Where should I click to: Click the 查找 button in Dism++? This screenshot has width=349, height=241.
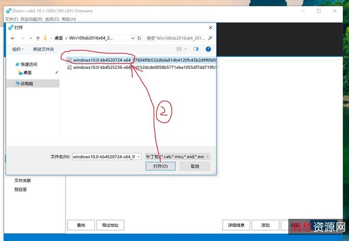pos(81,225)
